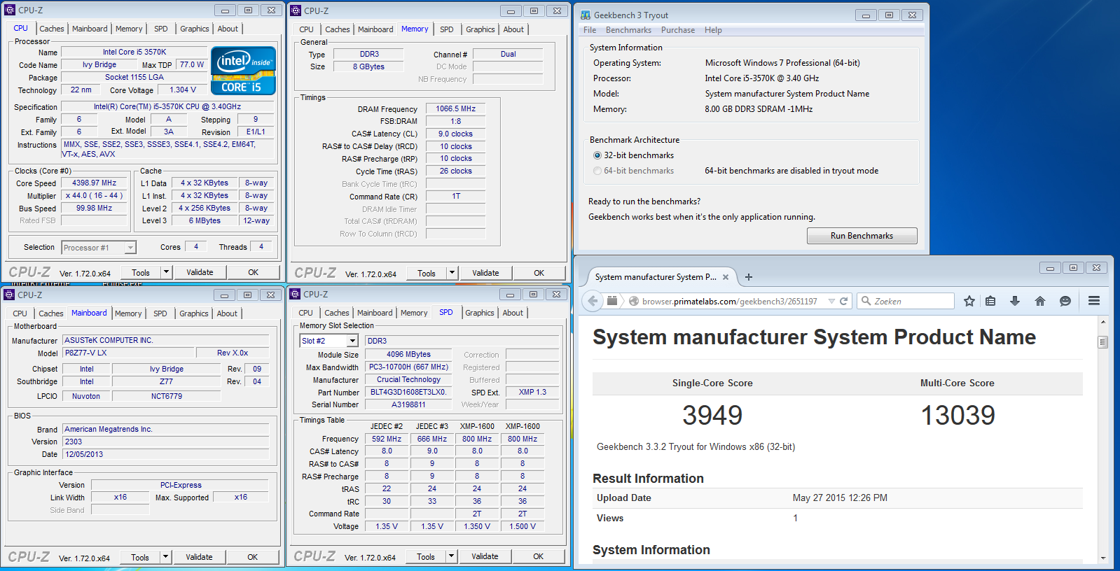This screenshot has height=571, width=1120.
Task: Select 32-bit benchmarks radio button
Action: tap(597, 155)
